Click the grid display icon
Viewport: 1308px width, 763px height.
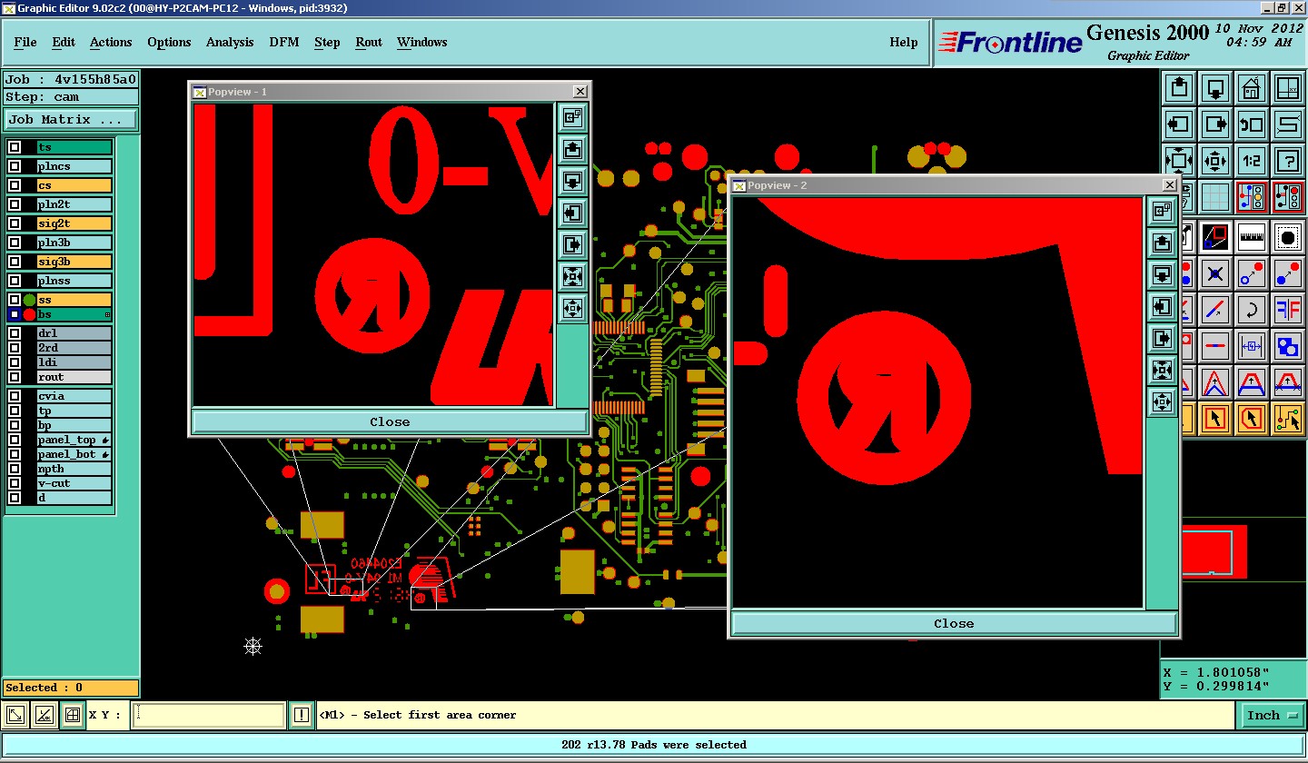pos(1215,197)
